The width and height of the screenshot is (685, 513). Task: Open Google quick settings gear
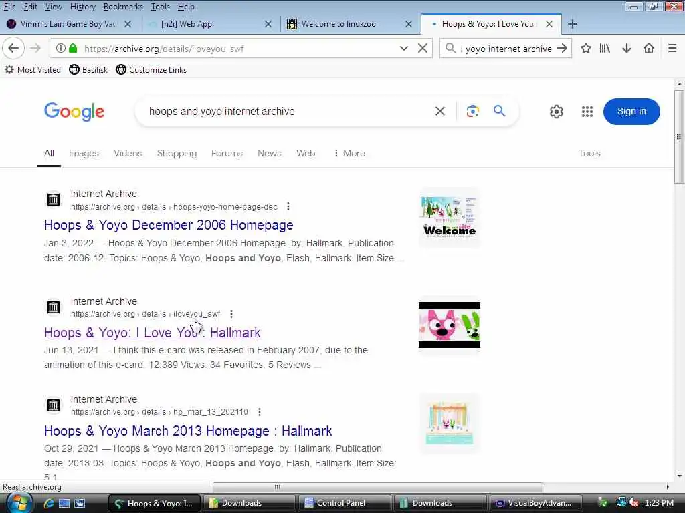pos(556,112)
